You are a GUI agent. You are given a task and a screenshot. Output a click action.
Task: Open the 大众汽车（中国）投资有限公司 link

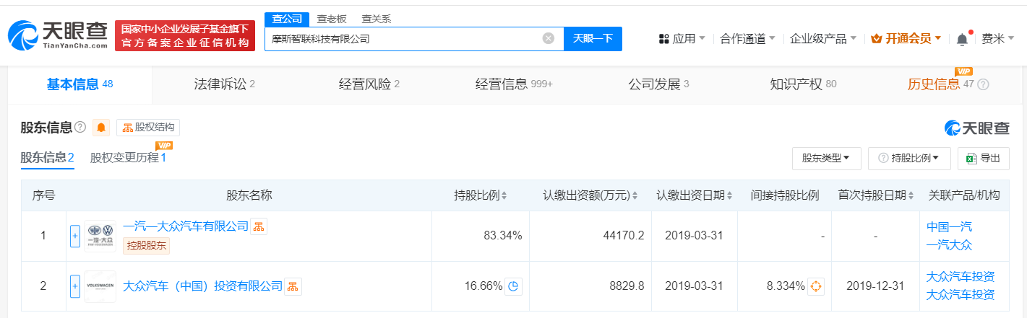[x=202, y=286]
